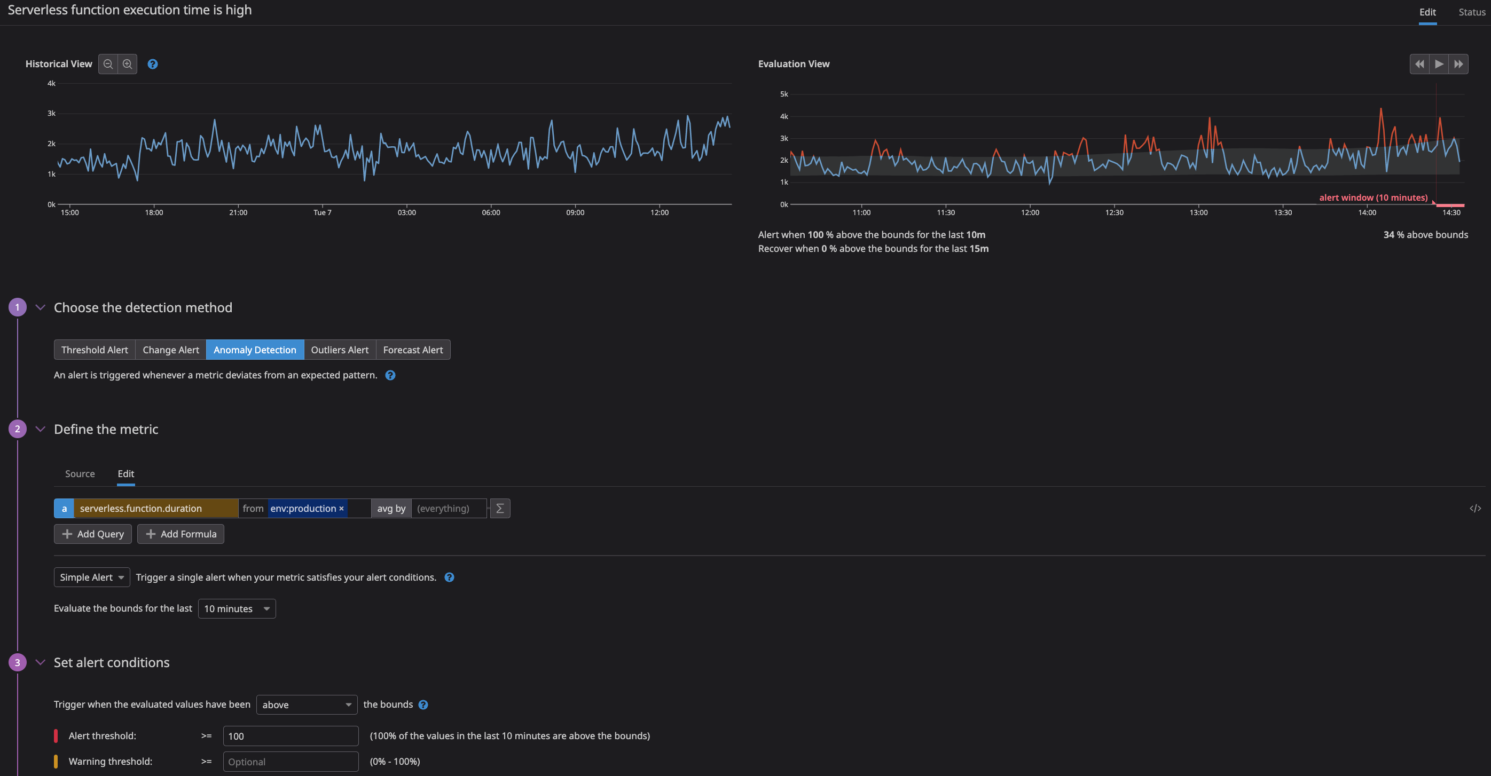Fast forward the Evaluation View
Viewport: 1491px width, 776px height.
pyautogui.click(x=1458, y=64)
